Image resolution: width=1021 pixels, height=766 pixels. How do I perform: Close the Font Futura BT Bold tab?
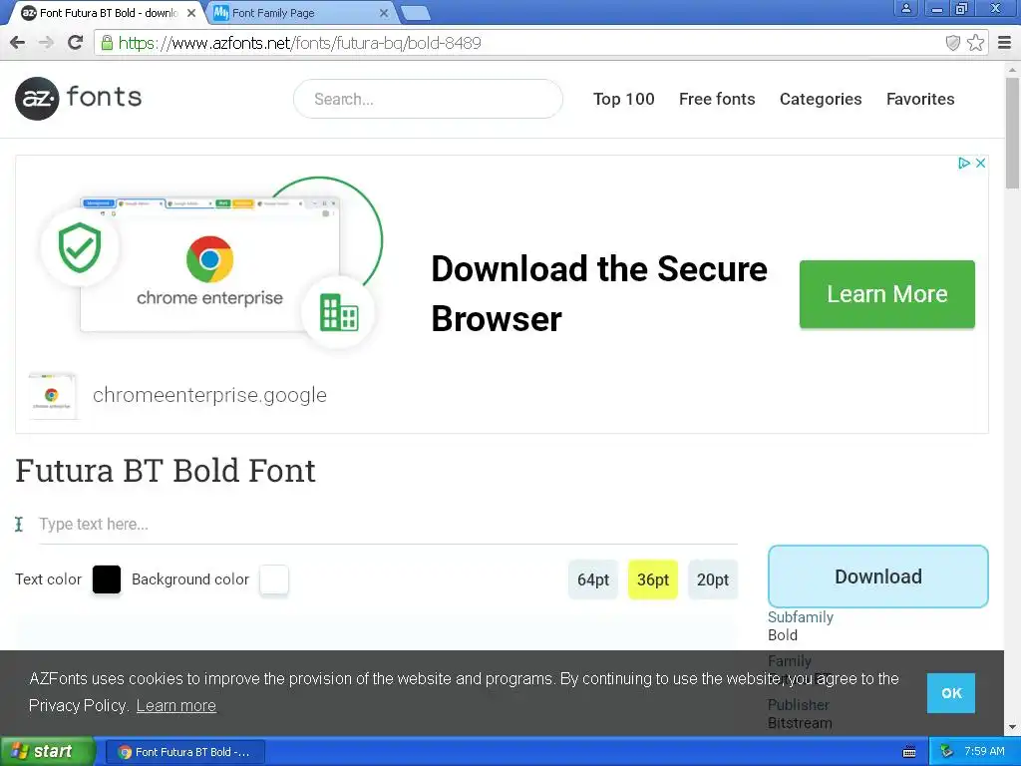191,13
